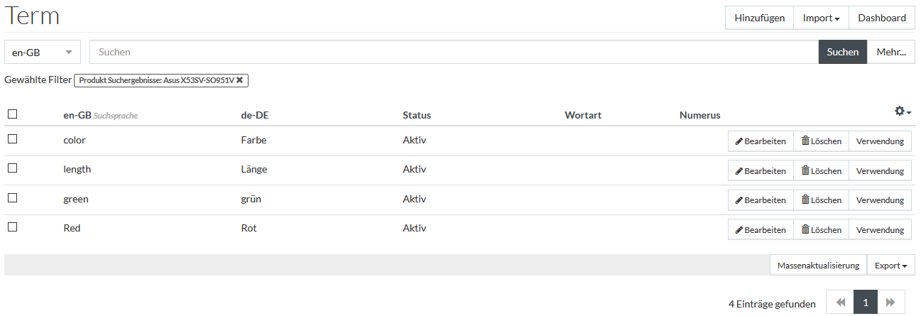Open Massenaktualisierung bulk update
The height and width of the screenshot is (316, 921).
(818, 266)
